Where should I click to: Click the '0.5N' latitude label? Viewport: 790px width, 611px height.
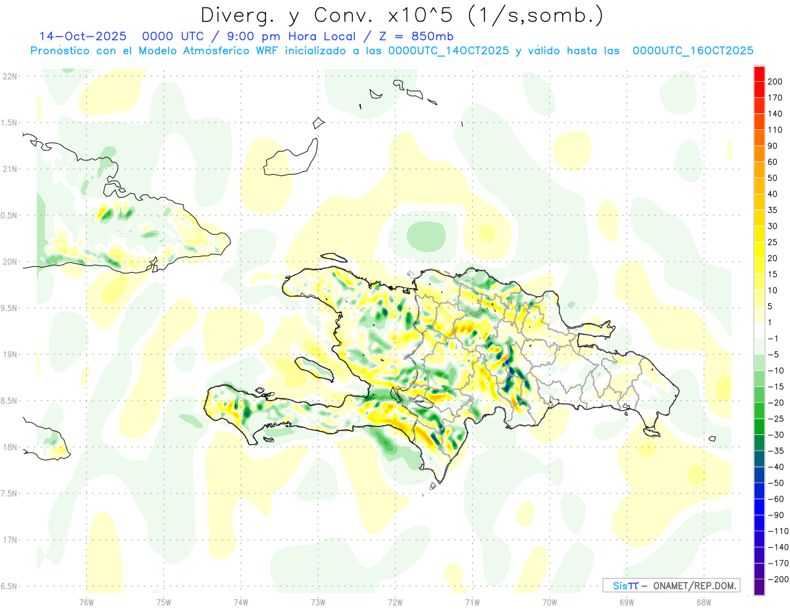10,216
